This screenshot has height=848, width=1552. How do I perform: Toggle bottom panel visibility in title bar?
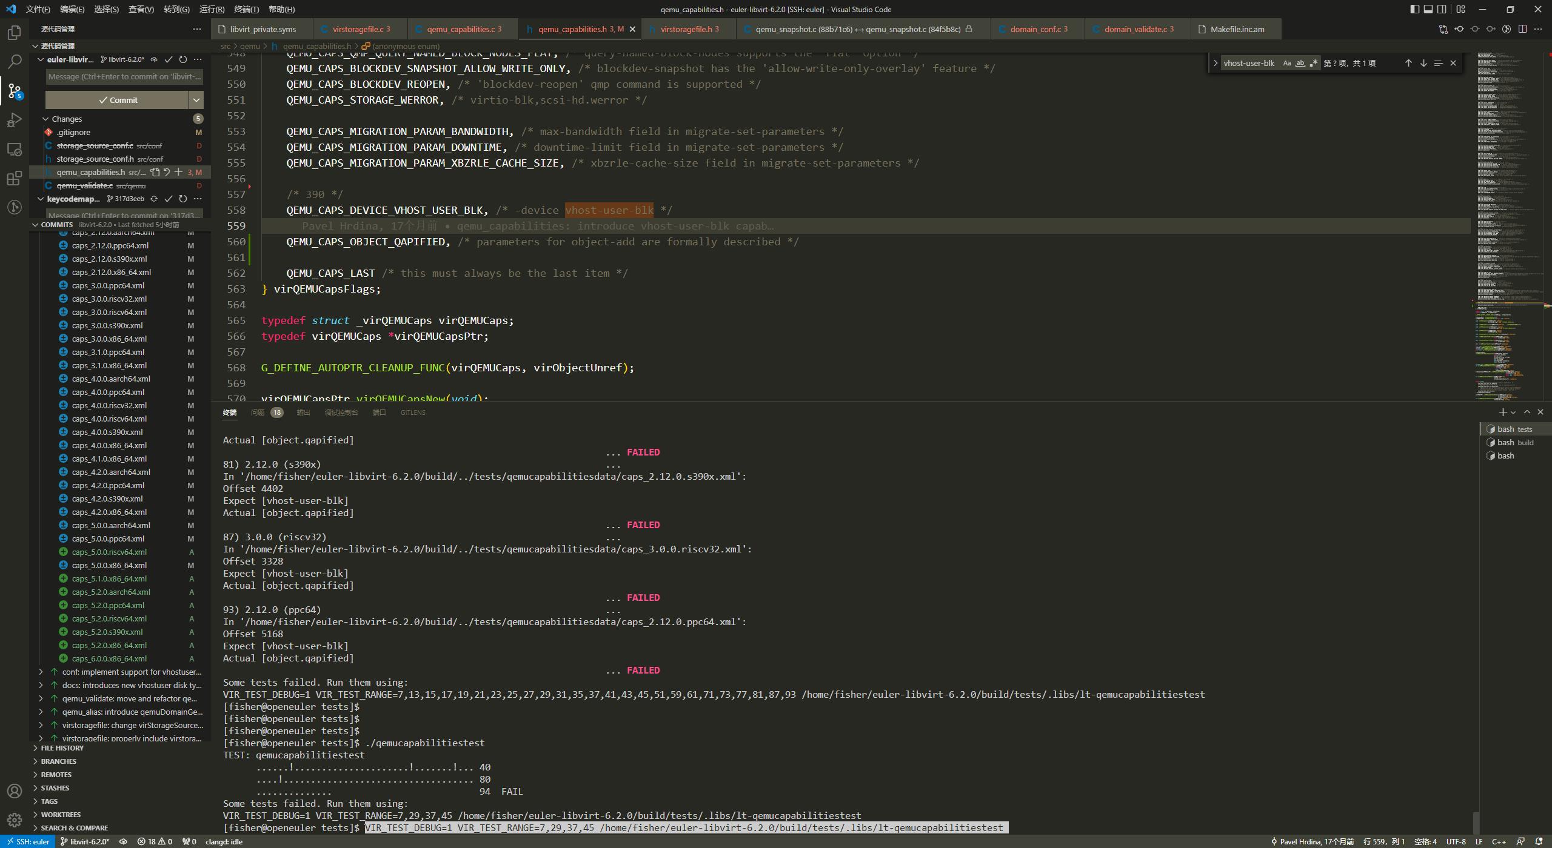tap(1428, 9)
